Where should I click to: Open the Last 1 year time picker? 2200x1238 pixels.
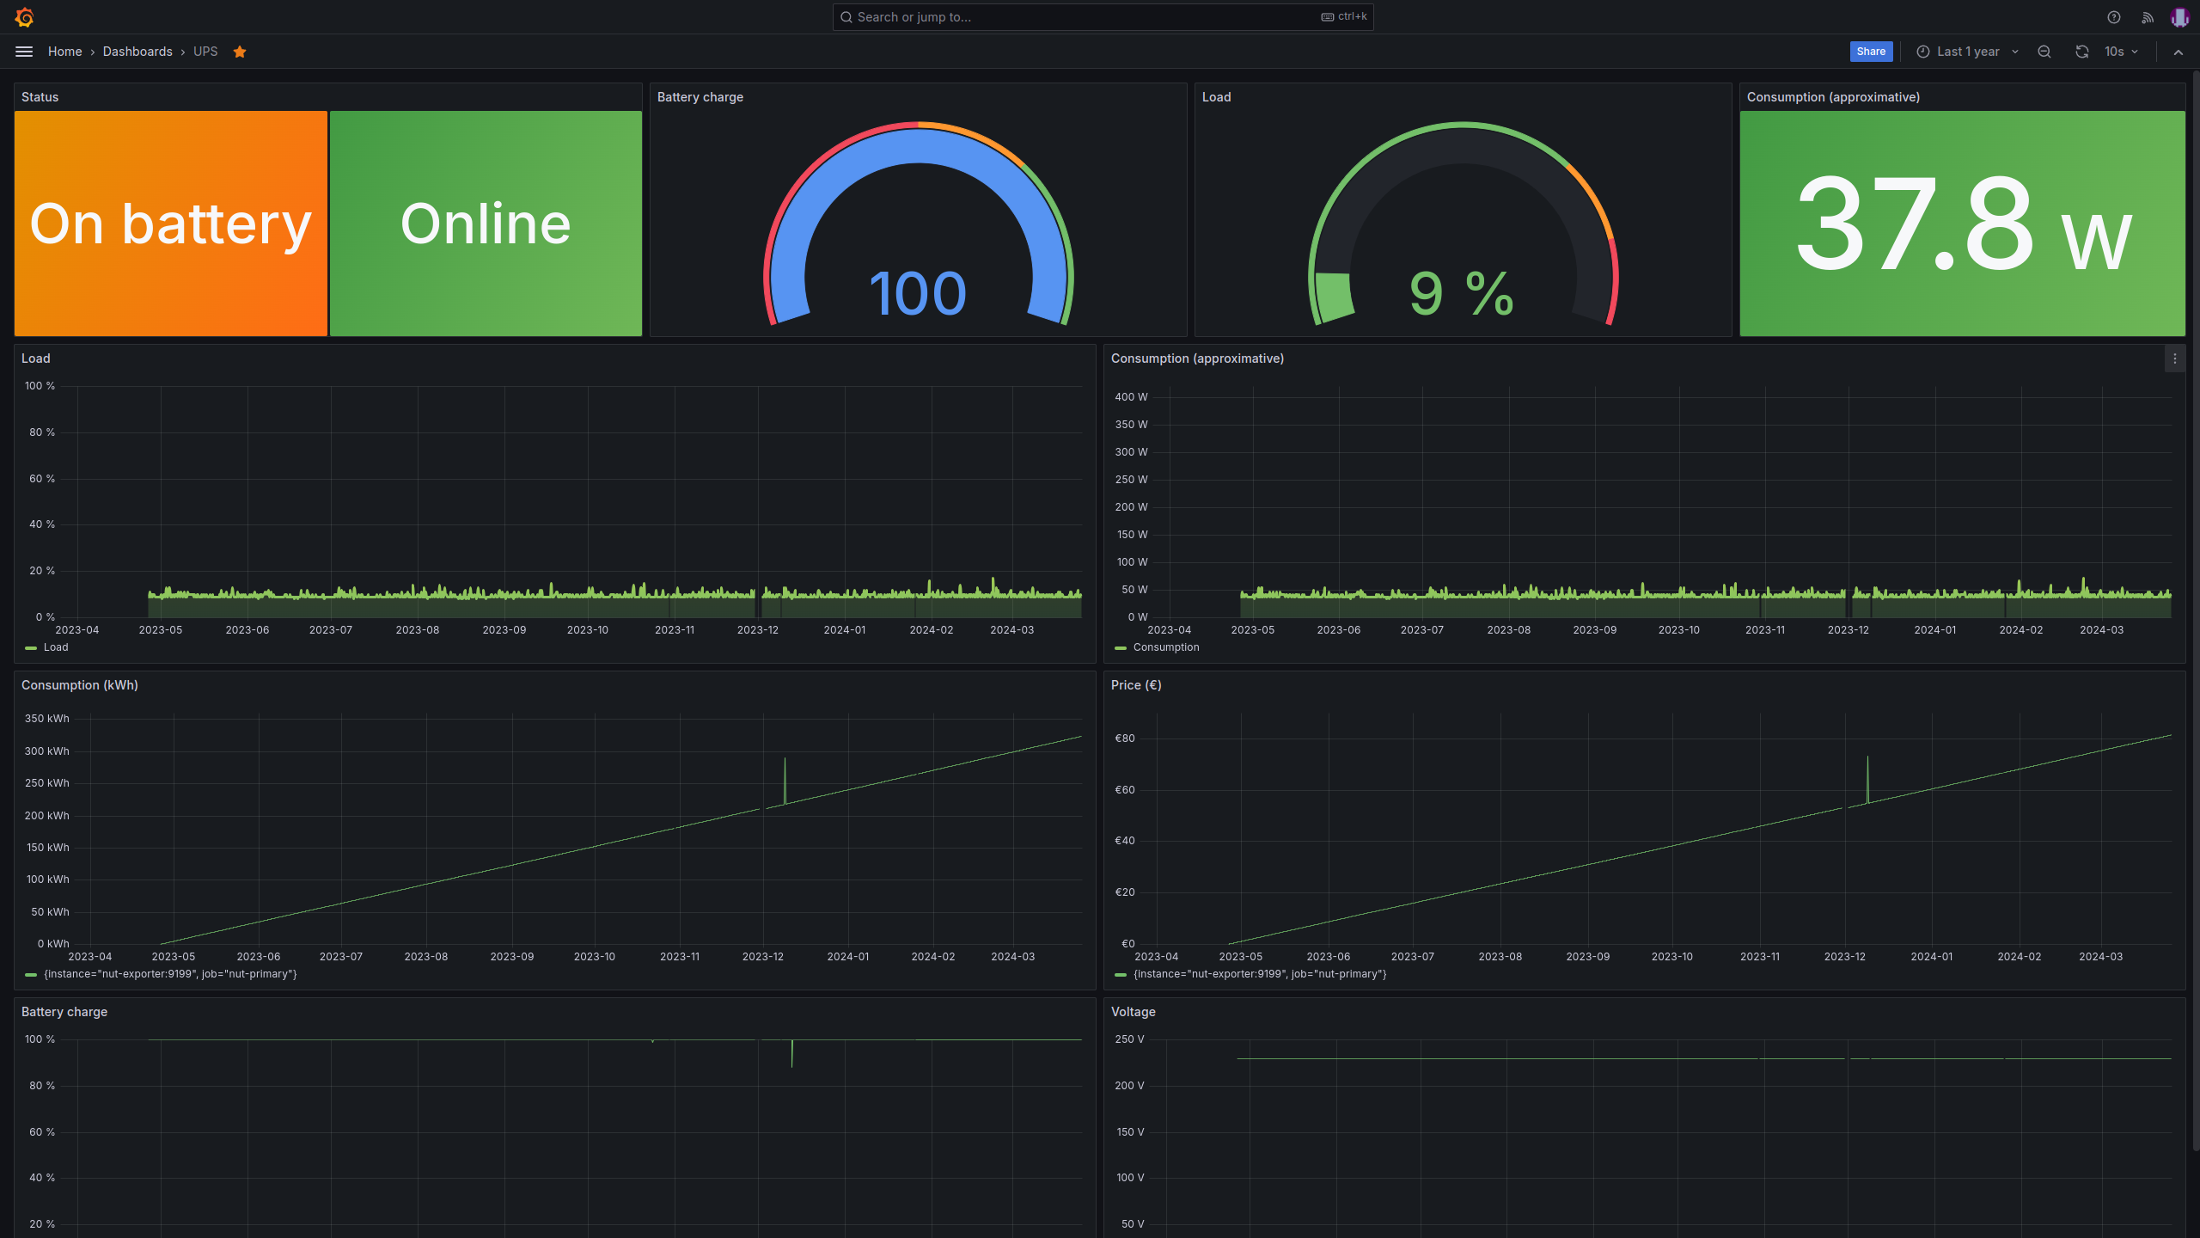coord(1967,52)
